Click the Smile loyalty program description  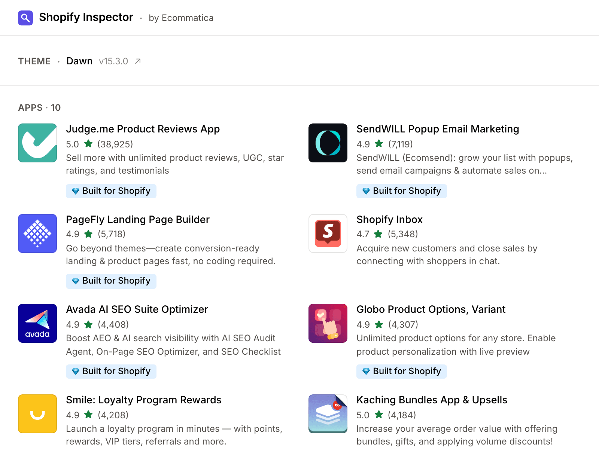174,435
